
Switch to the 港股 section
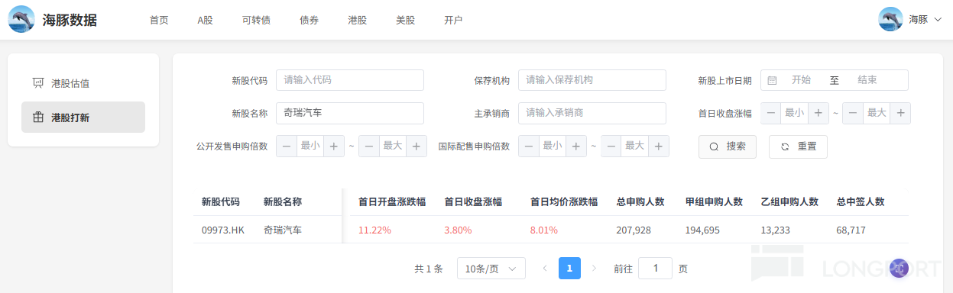357,21
